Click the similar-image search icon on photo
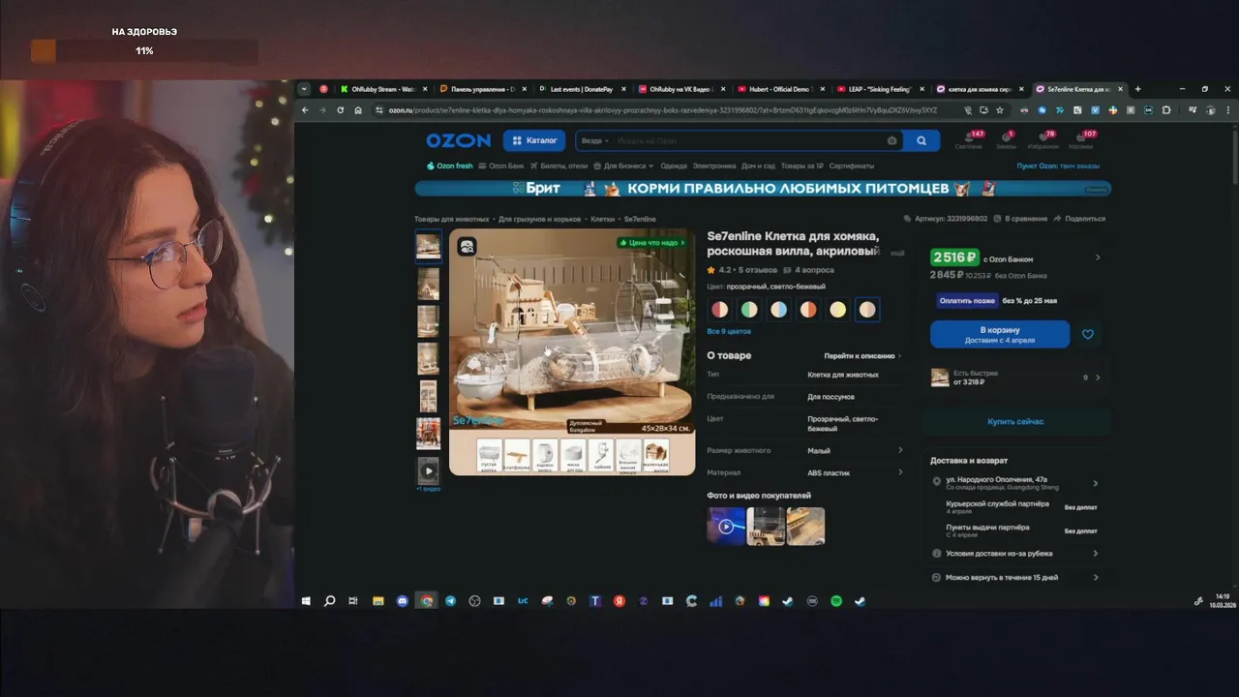The image size is (1239, 697). click(x=467, y=247)
